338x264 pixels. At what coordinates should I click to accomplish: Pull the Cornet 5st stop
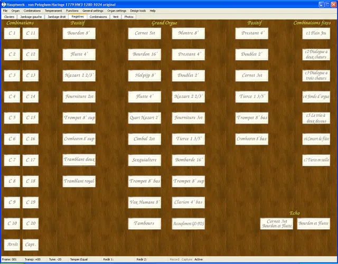coord(144,33)
